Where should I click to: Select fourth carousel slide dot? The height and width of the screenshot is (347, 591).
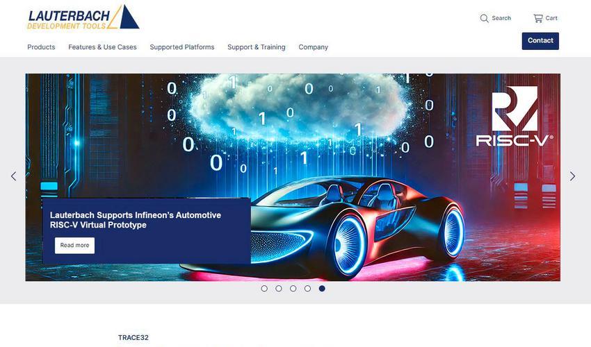click(307, 289)
